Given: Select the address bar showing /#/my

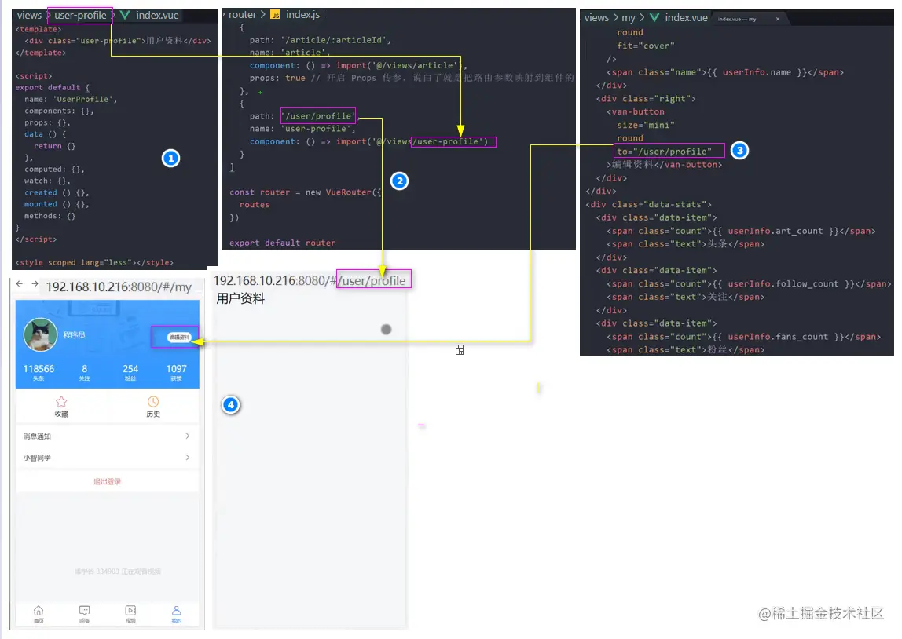Looking at the screenshot, I should pyautogui.click(x=119, y=287).
